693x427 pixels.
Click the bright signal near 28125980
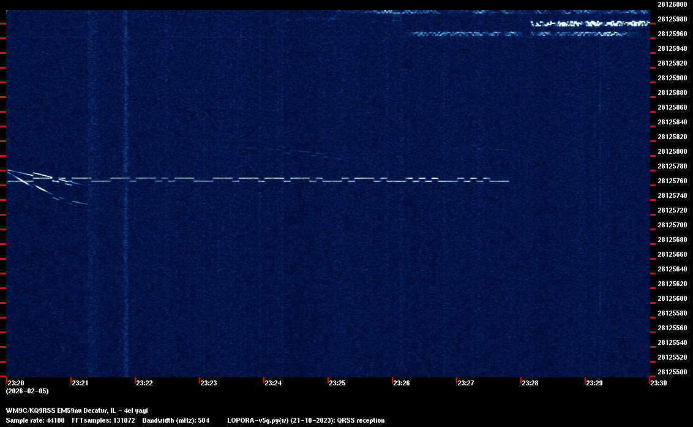tap(589, 23)
